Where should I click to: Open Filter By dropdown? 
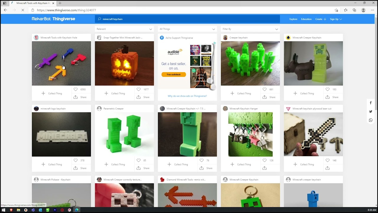point(250,29)
